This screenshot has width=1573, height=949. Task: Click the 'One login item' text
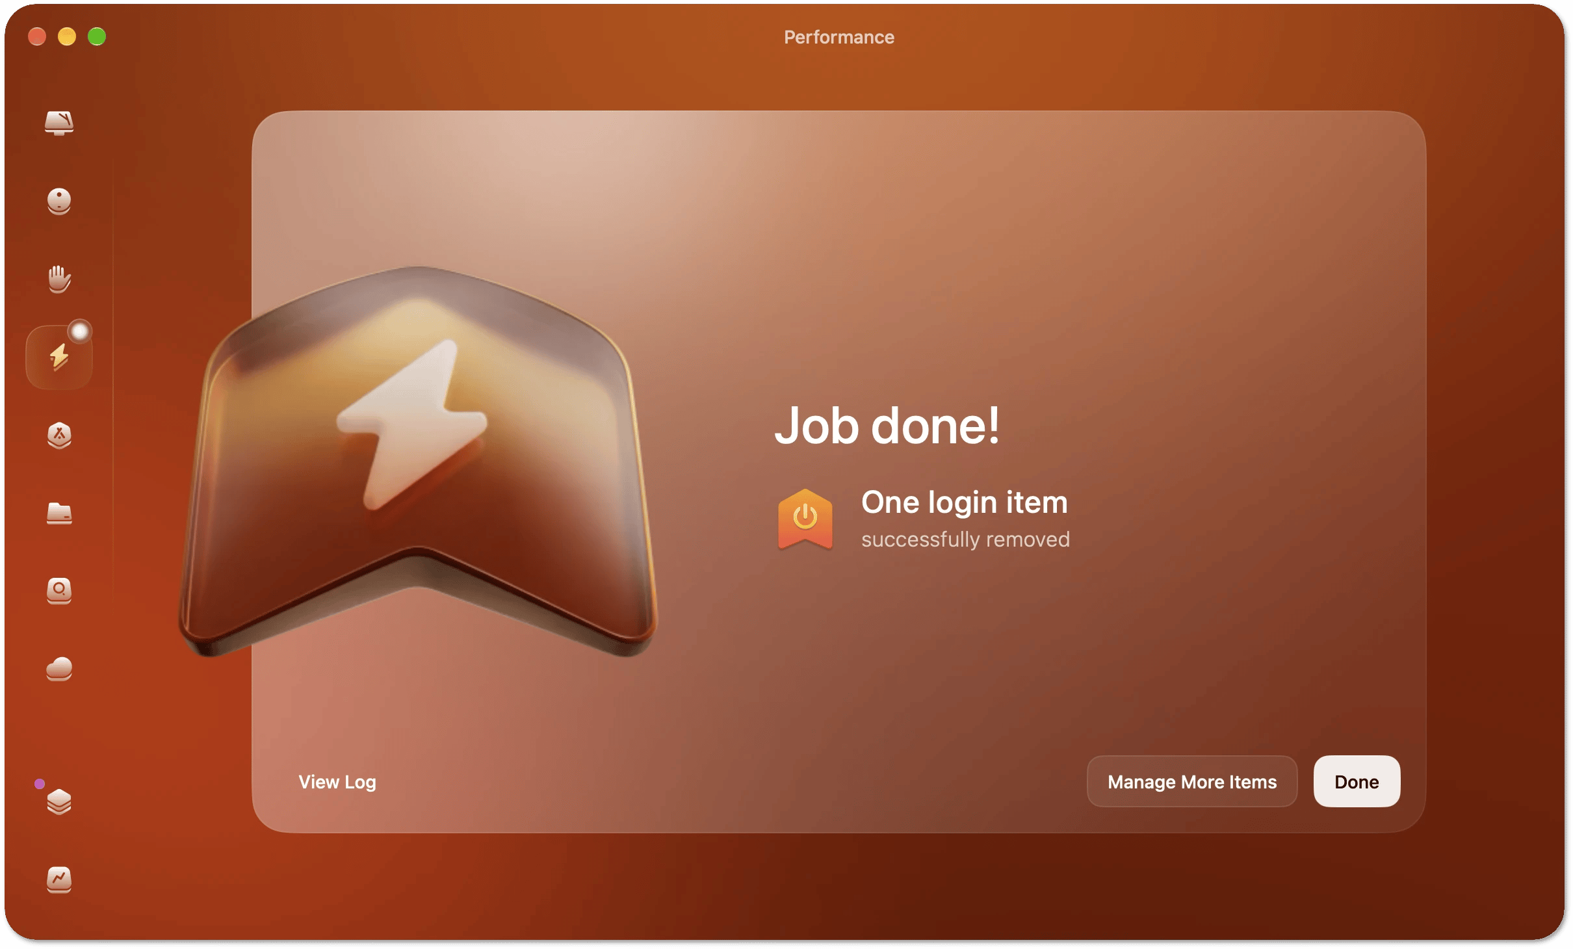[965, 502]
